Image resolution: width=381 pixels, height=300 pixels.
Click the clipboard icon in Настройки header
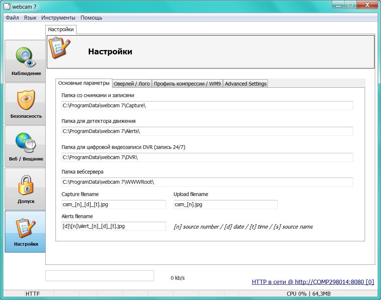point(59,48)
